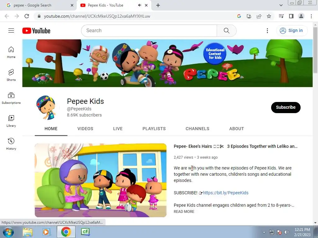This screenshot has width=318, height=238.
Task: Click the system tray volume icon
Action: [286, 232]
